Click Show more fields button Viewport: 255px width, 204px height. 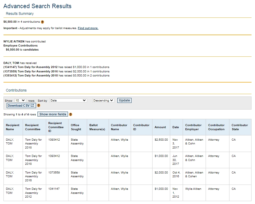pos(53,114)
